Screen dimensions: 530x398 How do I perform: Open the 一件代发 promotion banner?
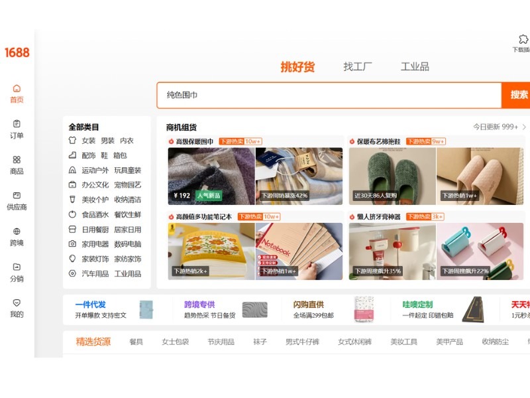pyautogui.click(x=115, y=310)
